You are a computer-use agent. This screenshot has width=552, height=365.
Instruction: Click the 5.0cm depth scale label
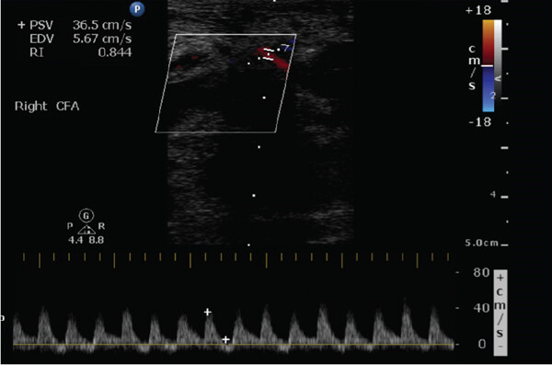481,243
